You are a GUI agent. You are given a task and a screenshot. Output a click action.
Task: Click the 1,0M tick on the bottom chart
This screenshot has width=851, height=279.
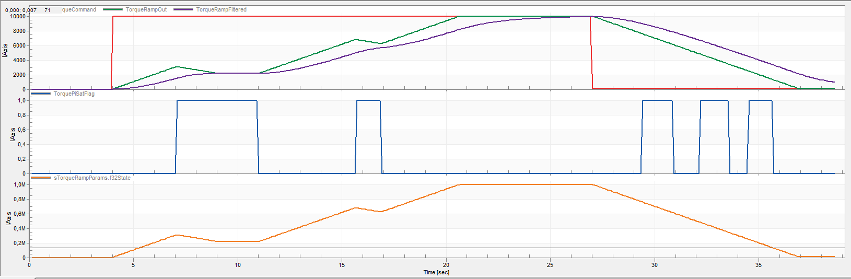20,185
